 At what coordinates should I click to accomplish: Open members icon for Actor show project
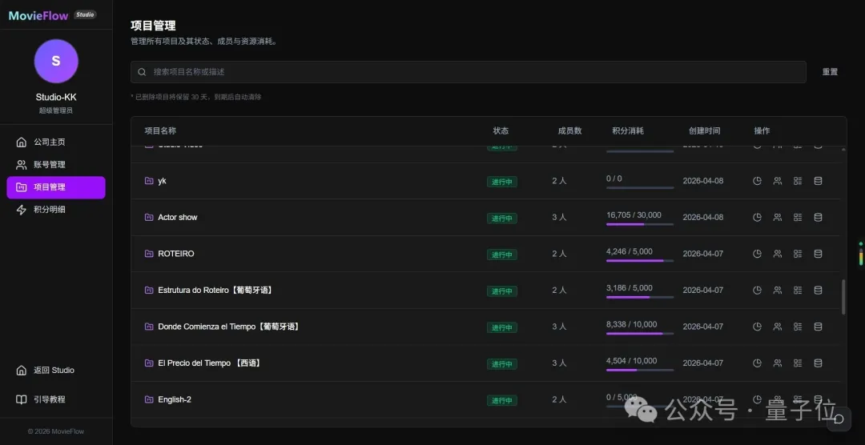[777, 217]
